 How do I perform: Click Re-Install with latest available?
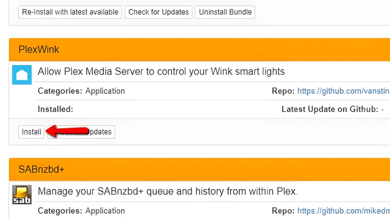[70, 12]
